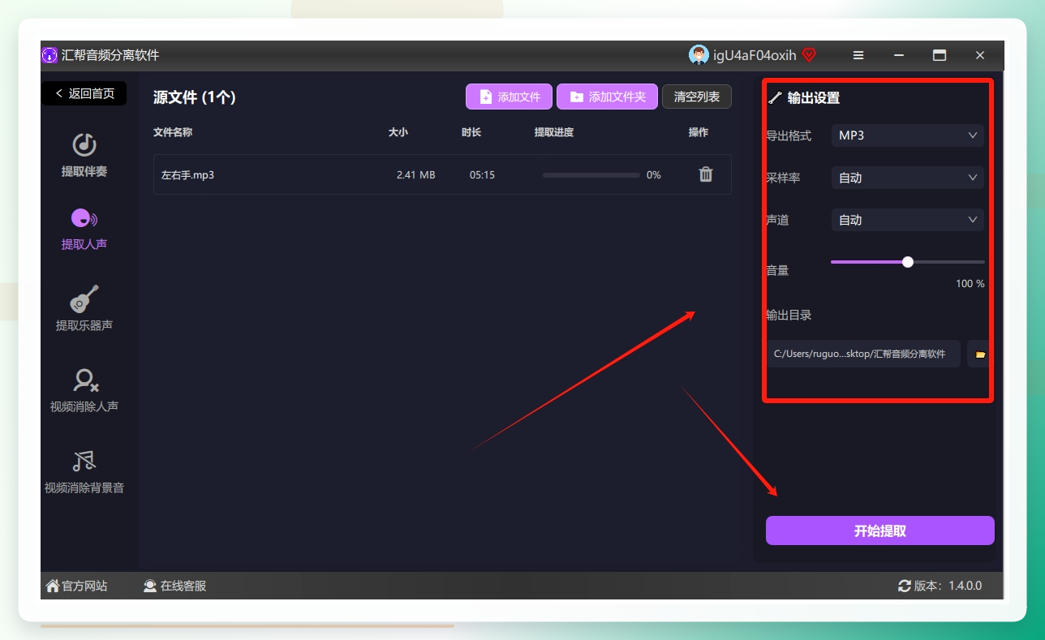Expand the 导出格式 MP3 dropdown

pyautogui.click(x=908, y=135)
